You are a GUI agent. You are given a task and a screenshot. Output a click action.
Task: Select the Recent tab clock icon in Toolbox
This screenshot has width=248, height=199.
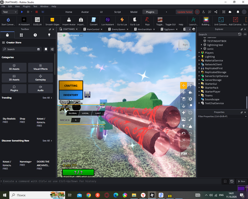click(x=35, y=35)
